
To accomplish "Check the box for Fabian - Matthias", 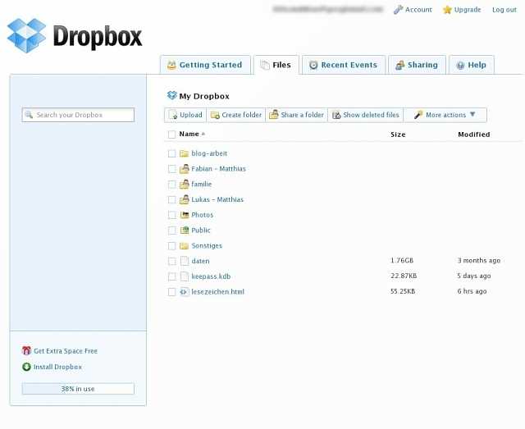I will [171, 169].
